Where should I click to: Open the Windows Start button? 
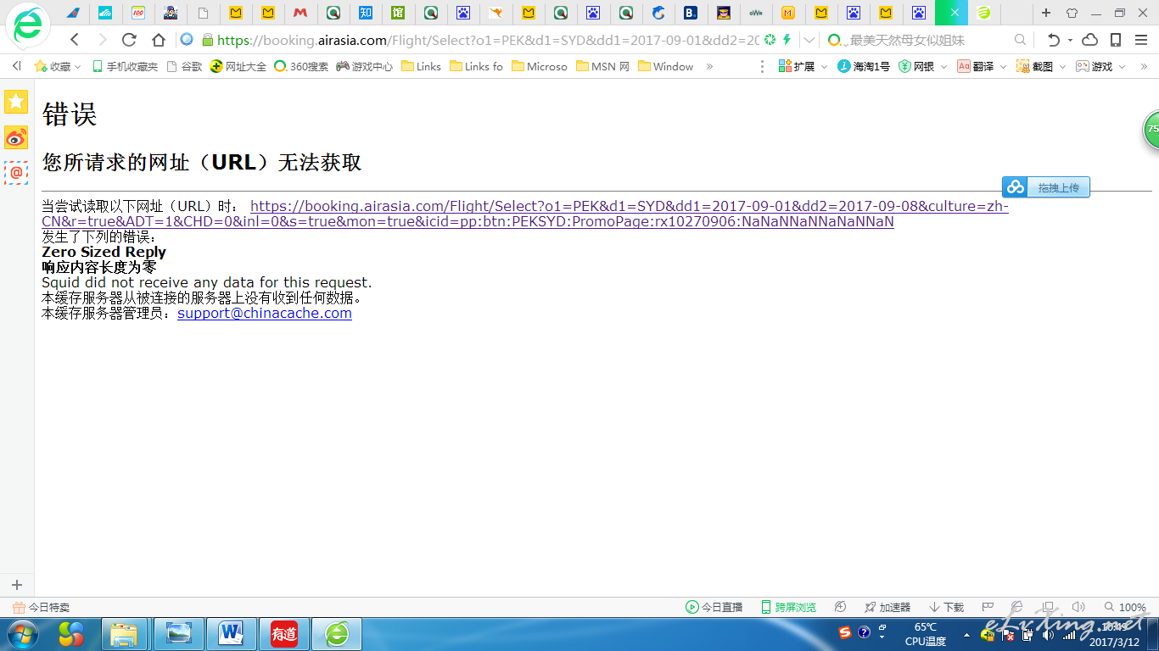(x=23, y=634)
